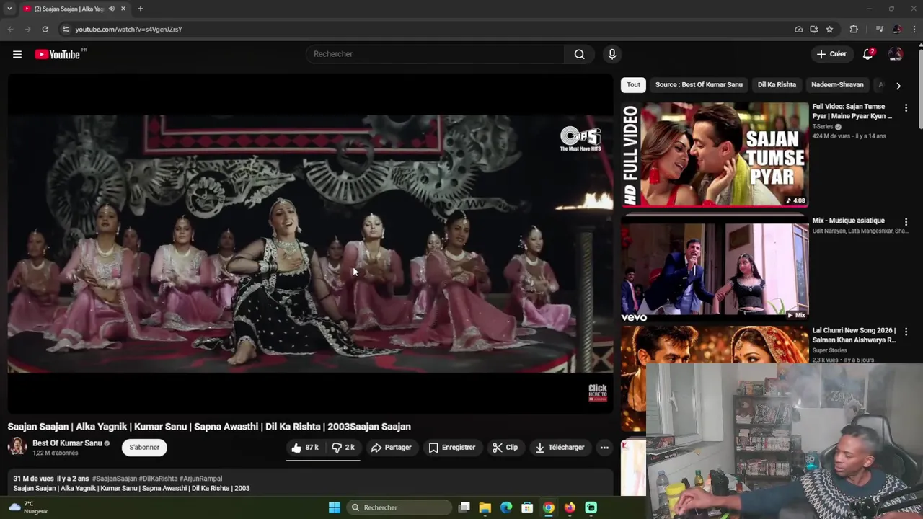This screenshot has width=923, height=519.
Task: Open options for Lal Chunri New Song 2026
Action: tap(906, 332)
